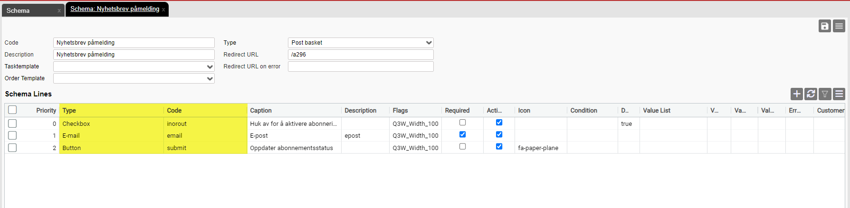This screenshot has height=208, width=850.
Task: Click the E-post caption cell
Action: click(x=294, y=135)
